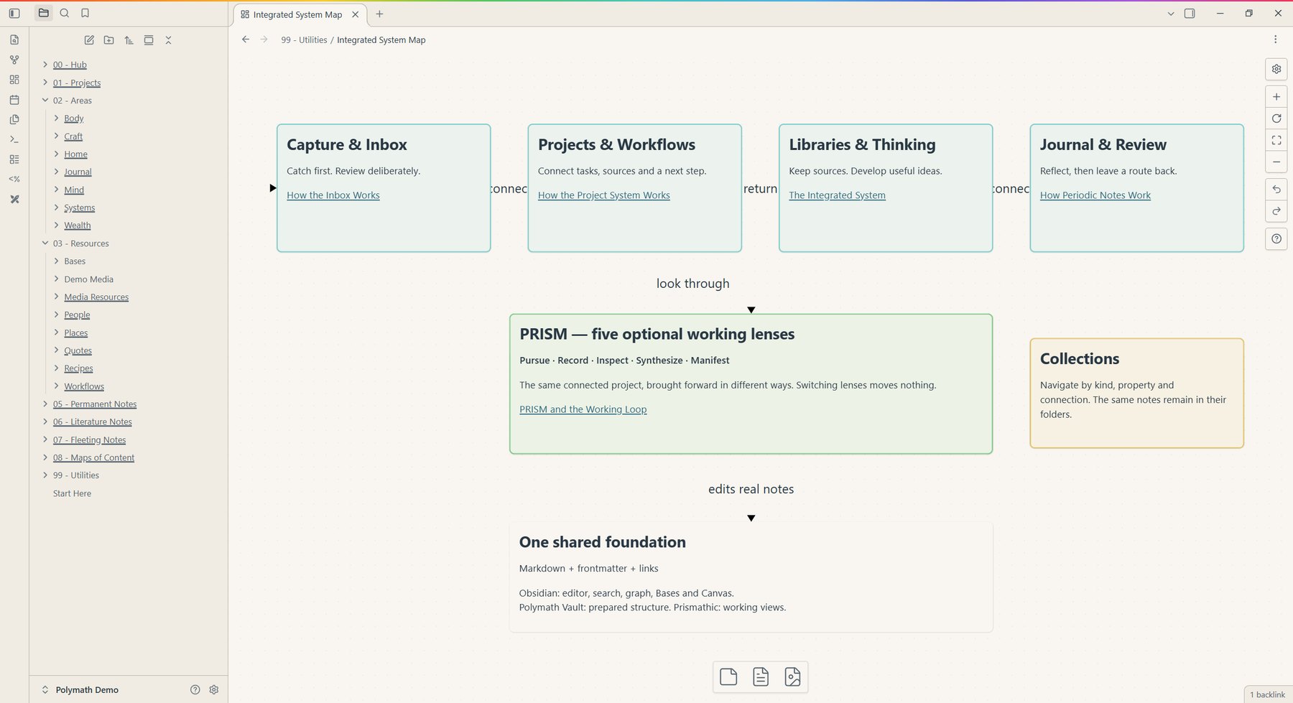Expand the Recipes folder

pyautogui.click(x=57, y=368)
